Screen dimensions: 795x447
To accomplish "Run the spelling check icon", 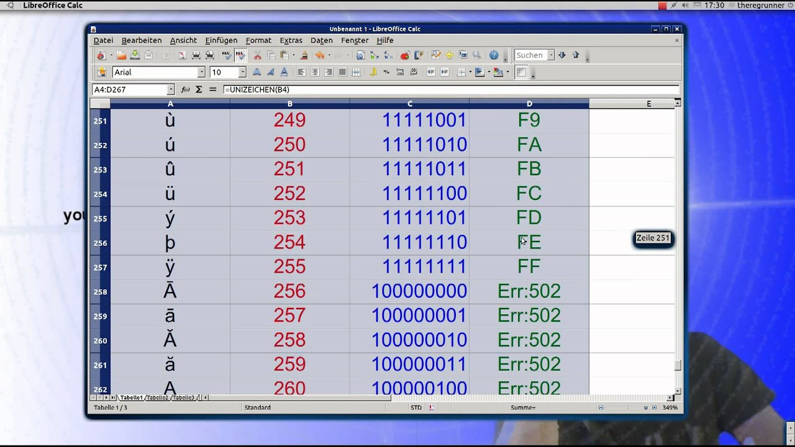I will (x=227, y=55).
